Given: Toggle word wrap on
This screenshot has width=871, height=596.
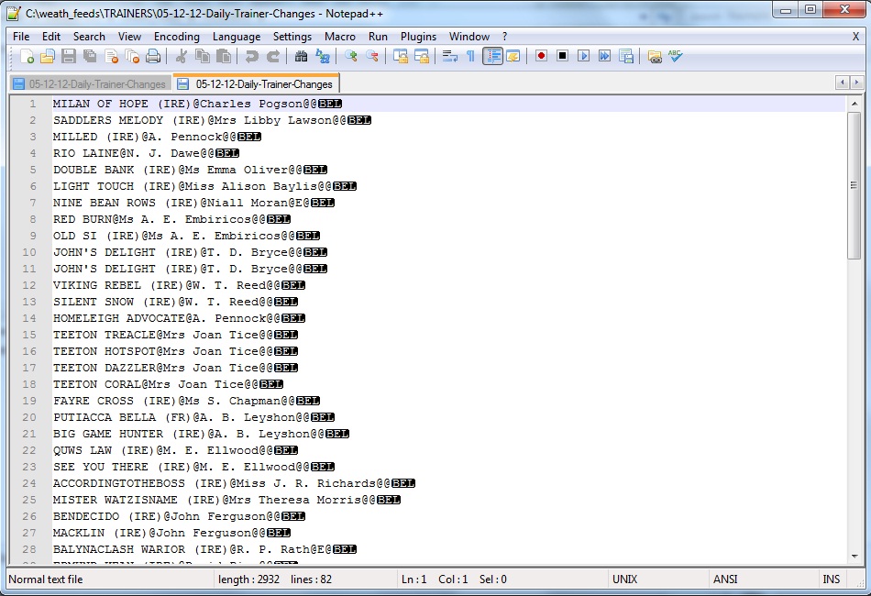Looking at the screenshot, I should pos(449,56).
